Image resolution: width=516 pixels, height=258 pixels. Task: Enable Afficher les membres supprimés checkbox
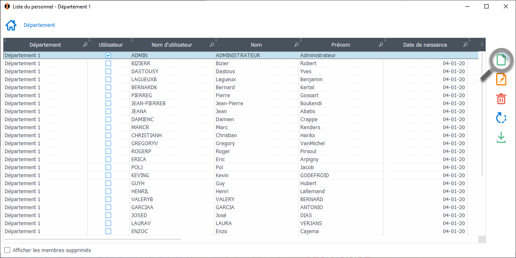click(x=7, y=250)
